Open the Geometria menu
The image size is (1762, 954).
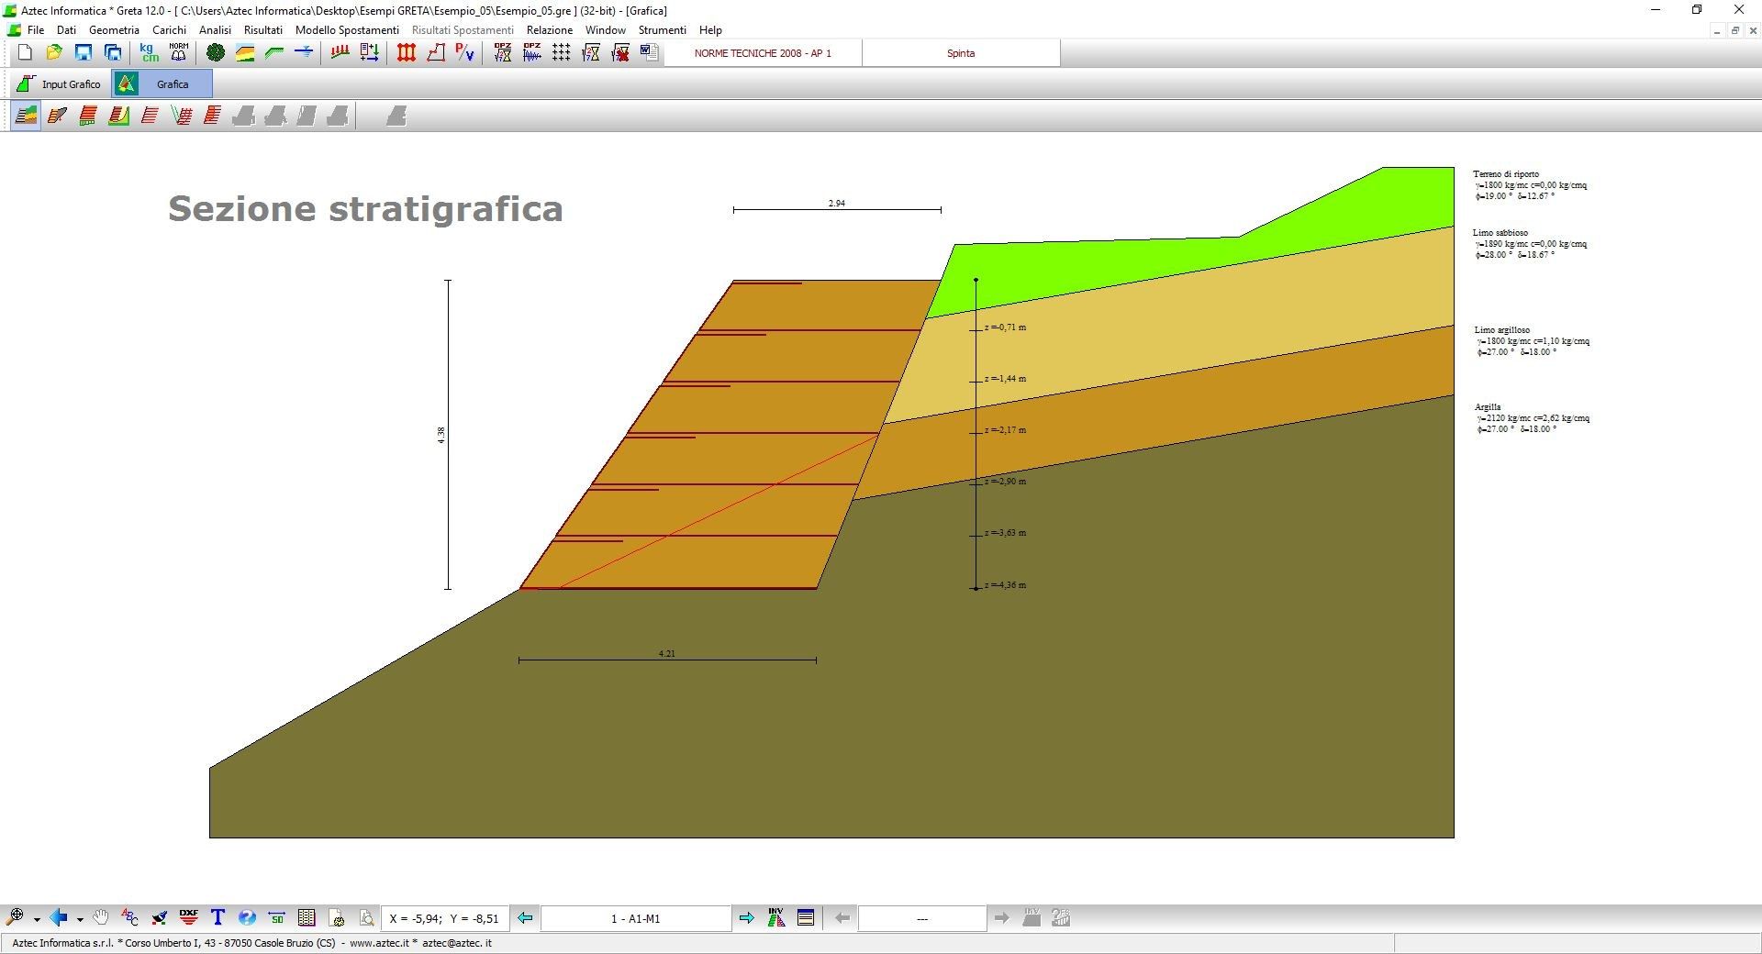coord(114,30)
